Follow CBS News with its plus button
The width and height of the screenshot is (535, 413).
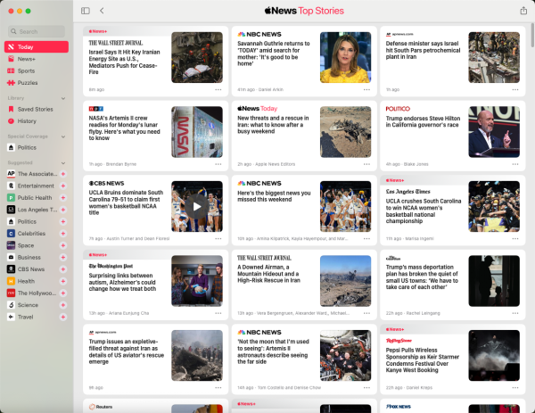point(63,269)
